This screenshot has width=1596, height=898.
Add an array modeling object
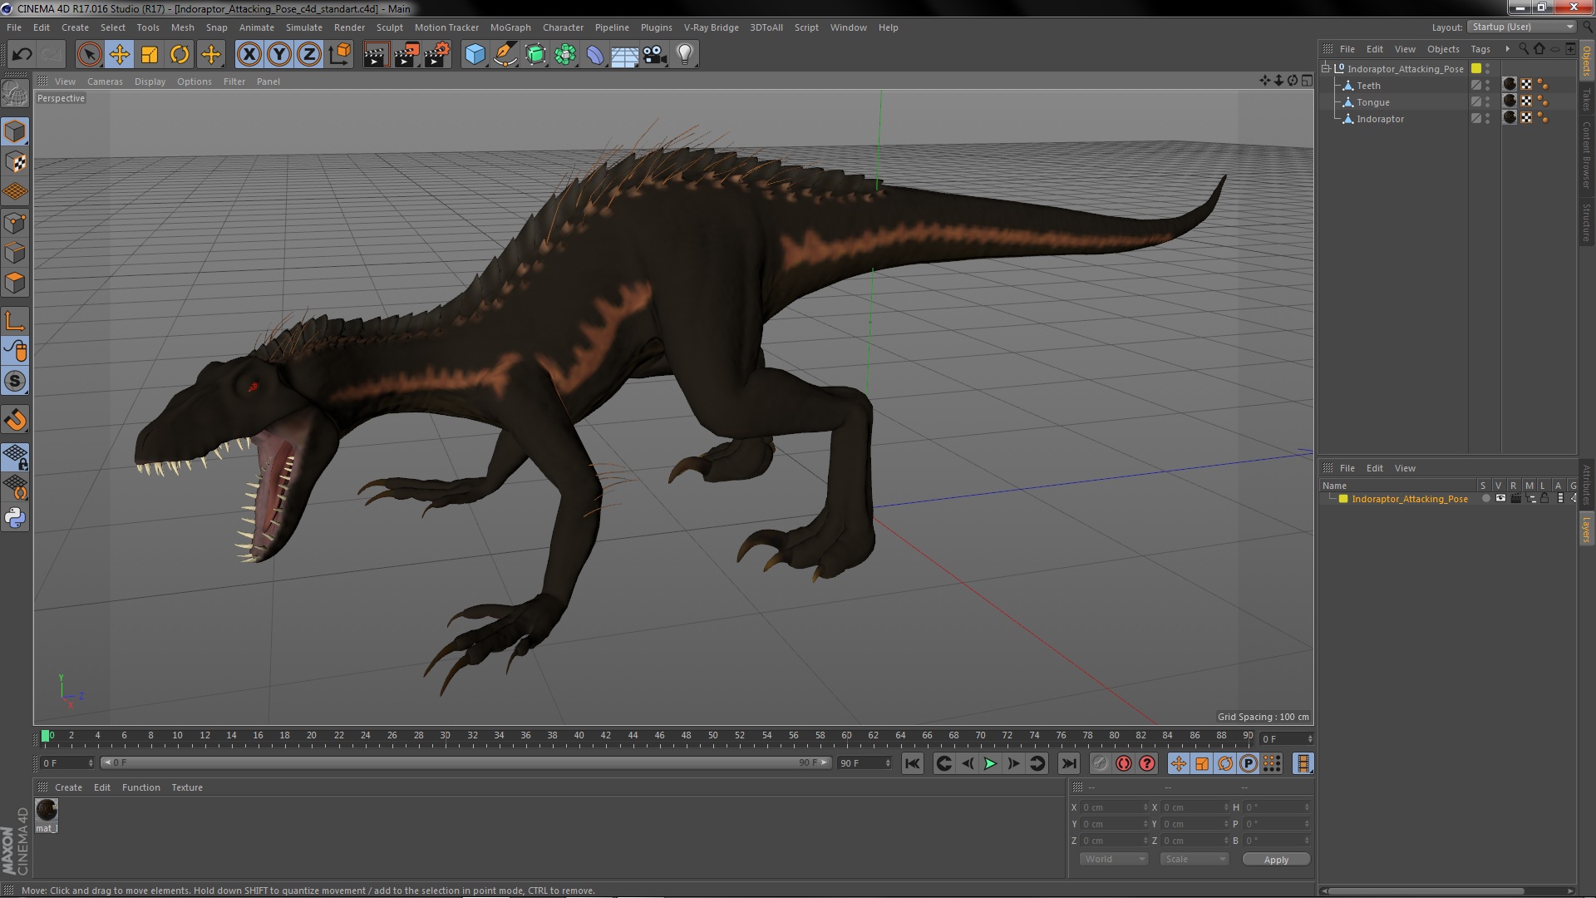click(565, 55)
